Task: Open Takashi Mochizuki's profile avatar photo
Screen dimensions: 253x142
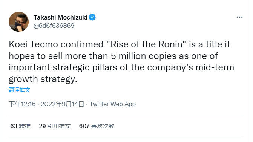Action: point(19,21)
